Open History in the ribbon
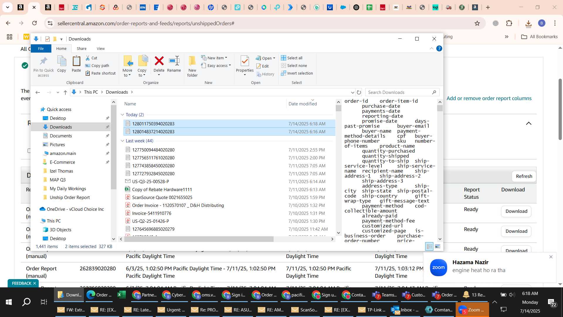 [265, 74]
